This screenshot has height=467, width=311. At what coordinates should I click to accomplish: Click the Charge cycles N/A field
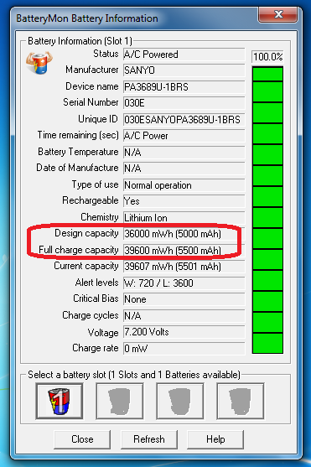[x=184, y=316]
